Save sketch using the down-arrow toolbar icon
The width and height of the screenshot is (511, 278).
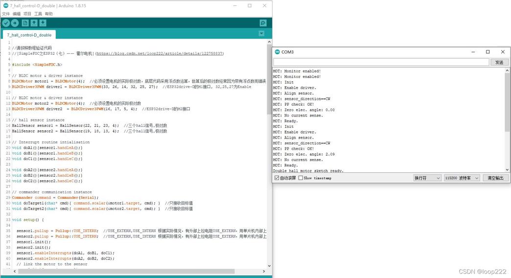tap(43, 23)
